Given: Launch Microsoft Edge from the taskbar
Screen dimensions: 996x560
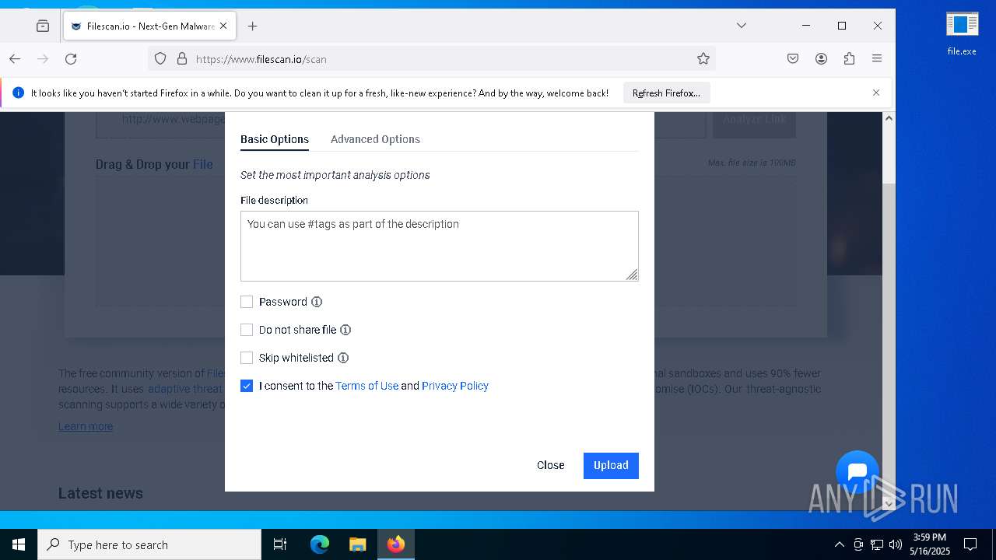Looking at the screenshot, I should [x=320, y=544].
